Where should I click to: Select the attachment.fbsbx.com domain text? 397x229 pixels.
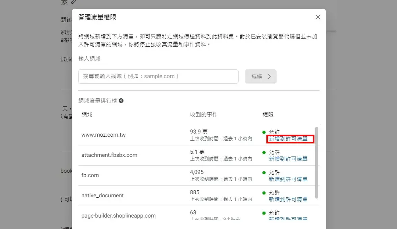click(109, 155)
